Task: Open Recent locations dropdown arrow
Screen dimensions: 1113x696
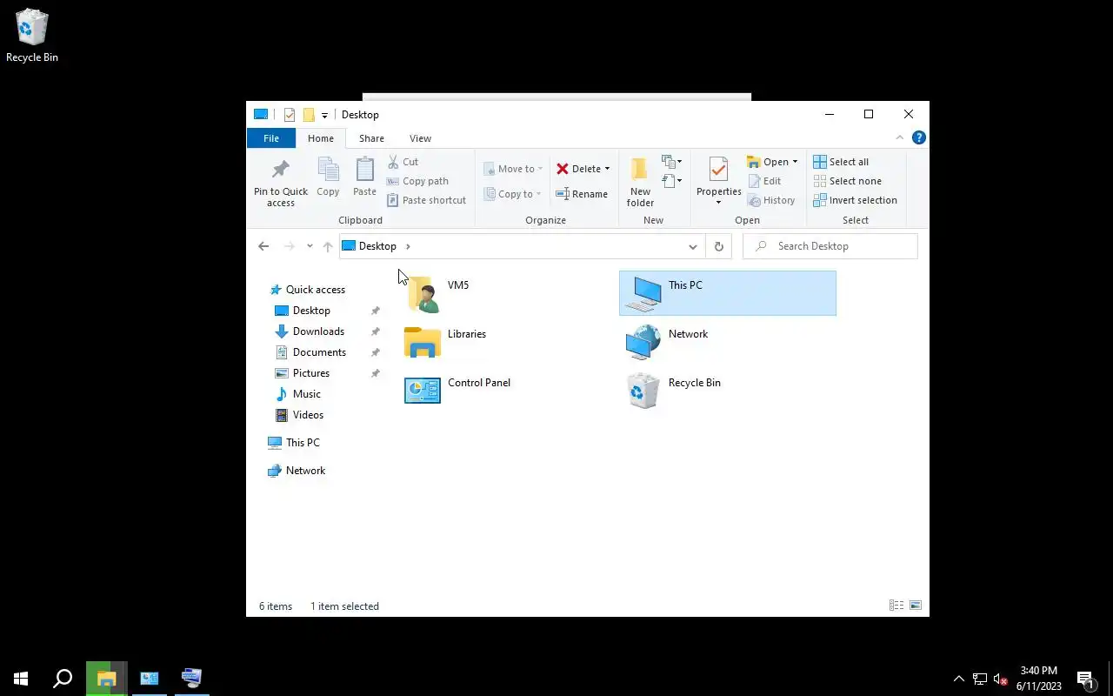Action: click(x=310, y=246)
